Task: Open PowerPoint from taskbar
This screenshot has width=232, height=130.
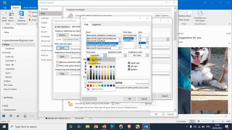Action: (x=96, y=127)
